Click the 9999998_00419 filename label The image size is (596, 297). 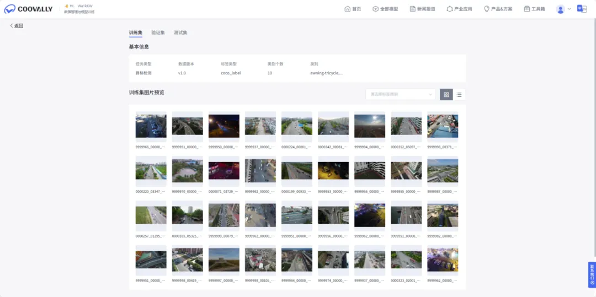[187, 280]
